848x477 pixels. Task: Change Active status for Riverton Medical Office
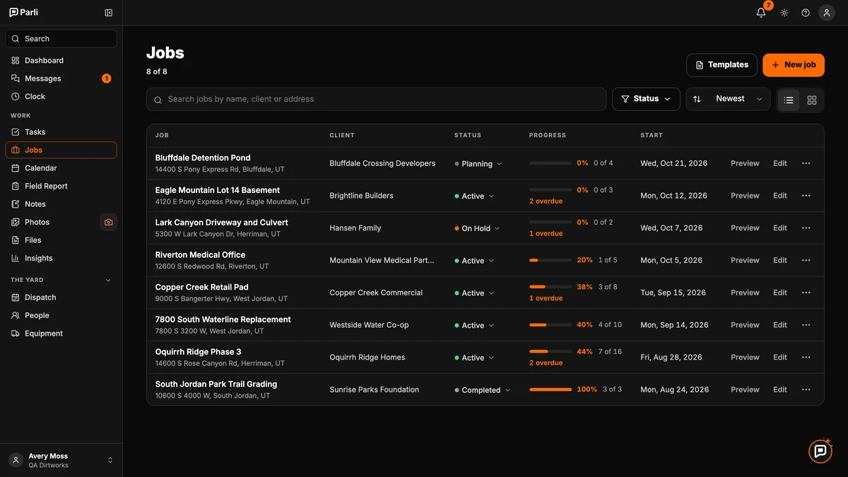coord(474,261)
